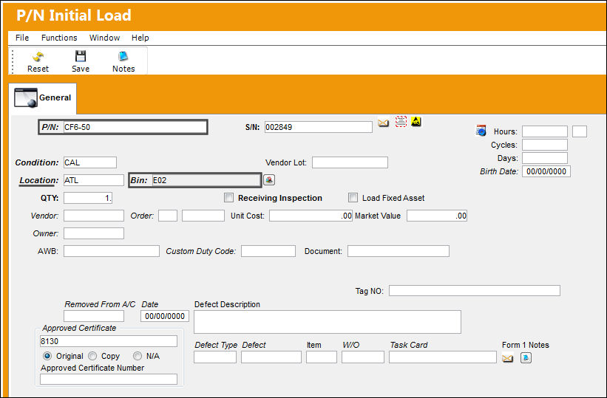Click the General tab icon
The image size is (607, 398).
(x=26, y=97)
